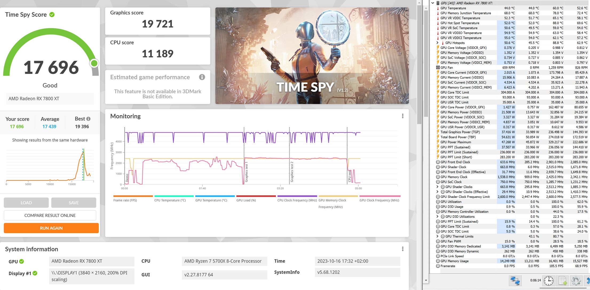Click the green check icon beside Display #1

pyautogui.click(x=35, y=273)
